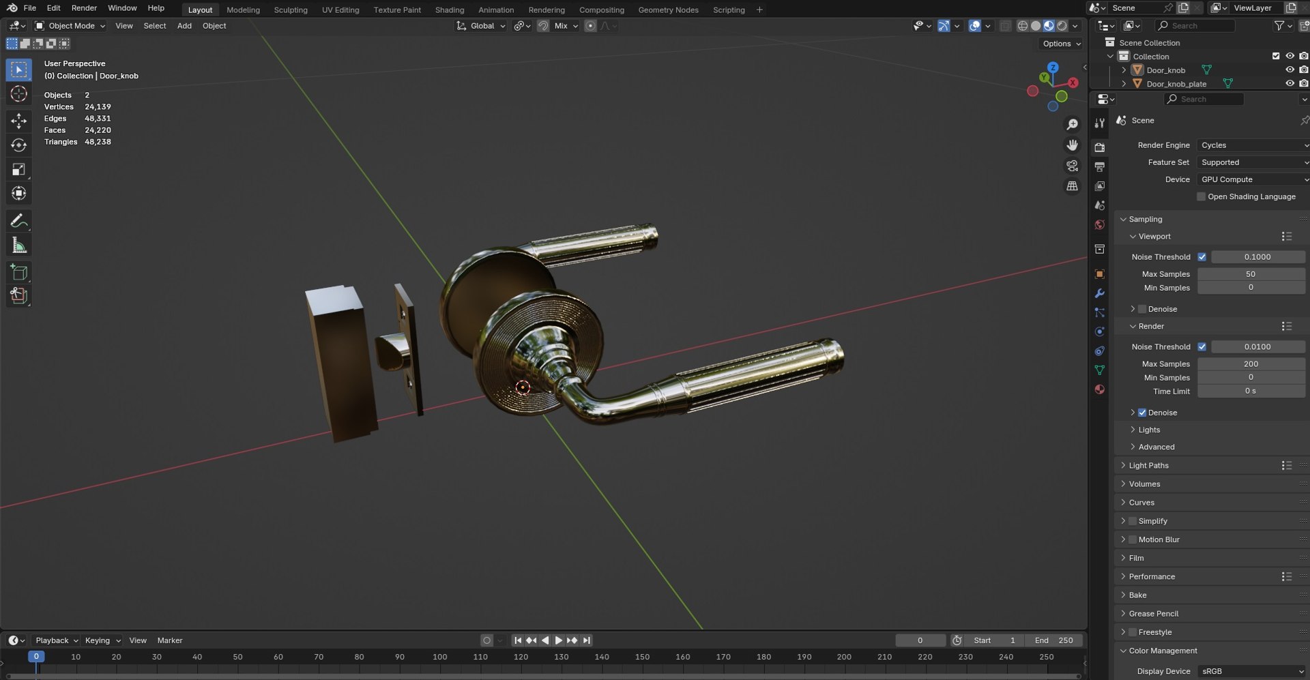Toggle Viewport Noise Threshold checkbox

pyautogui.click(x=1202, y=257)
